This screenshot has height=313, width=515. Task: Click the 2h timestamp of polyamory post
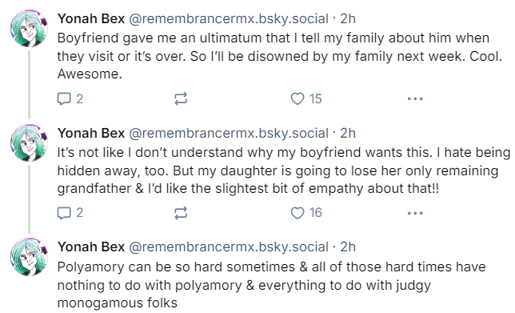(x=348, y=247)
